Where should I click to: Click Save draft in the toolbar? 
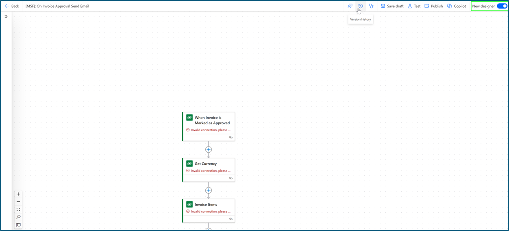pyautogui.click(x=392, y=6)
